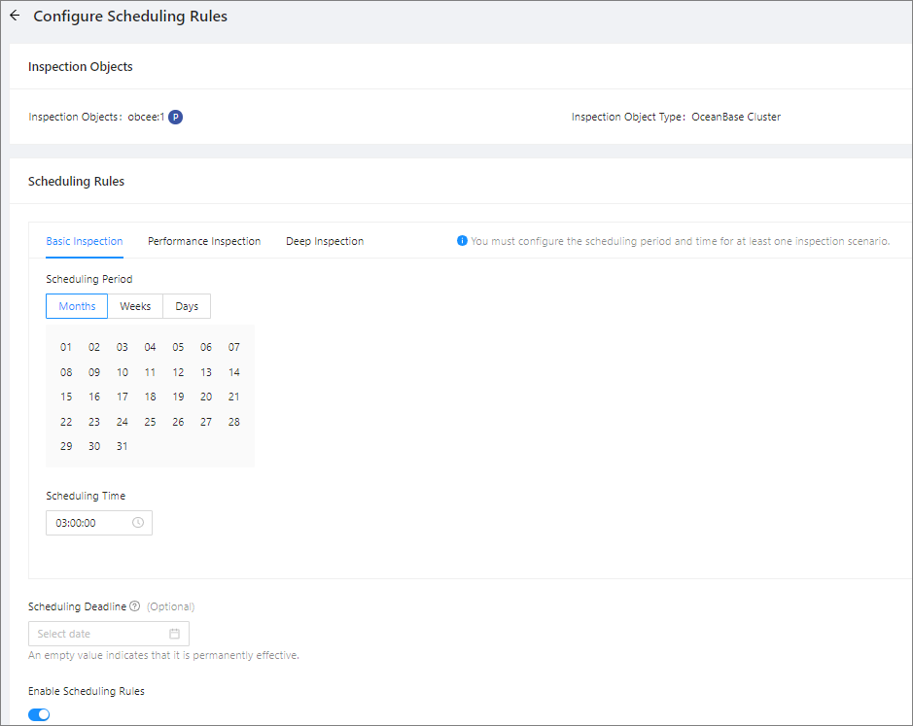Switch to the Performance Inspection tab

pyautogui.click(x=204, y=241)
